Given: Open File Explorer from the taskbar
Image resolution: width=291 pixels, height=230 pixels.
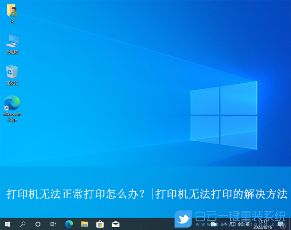Looking at the screenshot, I should tap(84, 224).
